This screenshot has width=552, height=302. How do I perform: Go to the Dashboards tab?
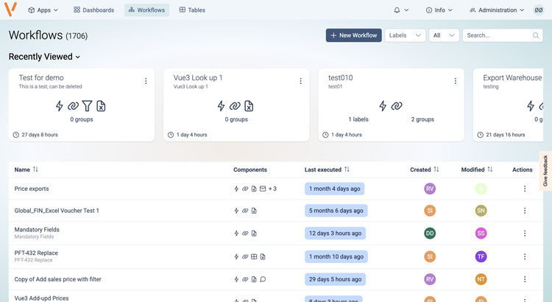click(93, 10)
